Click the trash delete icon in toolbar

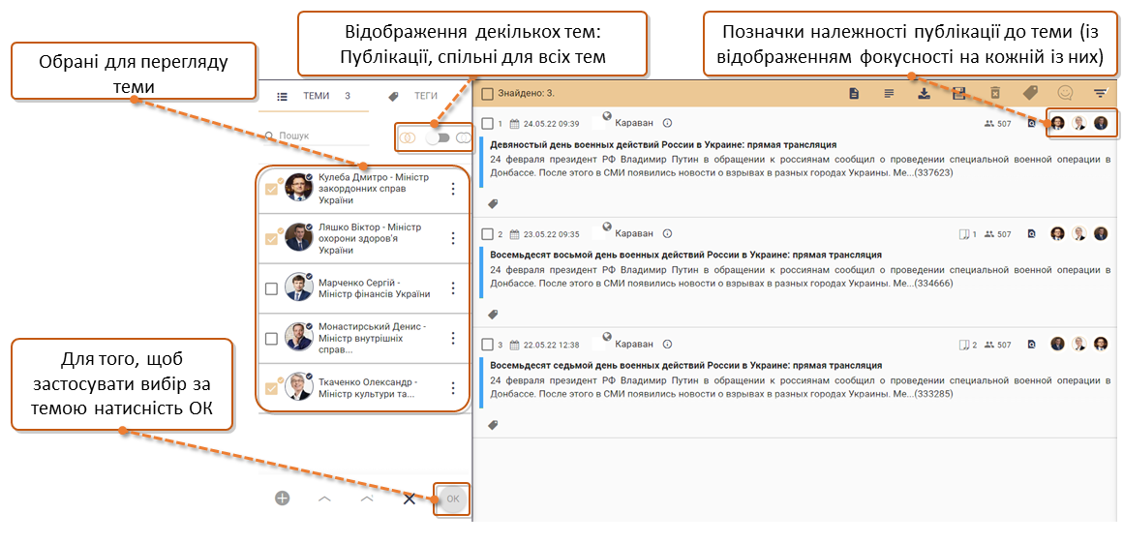point(995,93)
